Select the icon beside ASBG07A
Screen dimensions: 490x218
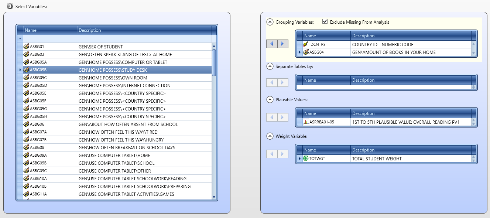pyautogui.click(x=26, y=132)
